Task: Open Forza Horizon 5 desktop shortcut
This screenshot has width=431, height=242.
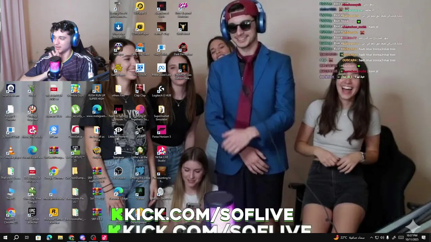Action: [x=161, y=132]
